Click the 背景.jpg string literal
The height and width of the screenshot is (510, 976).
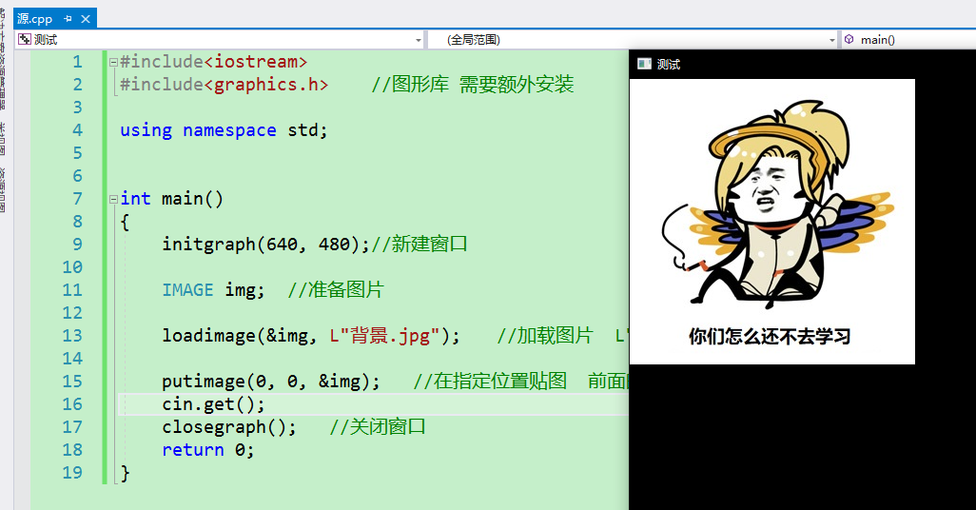(384, 336)
